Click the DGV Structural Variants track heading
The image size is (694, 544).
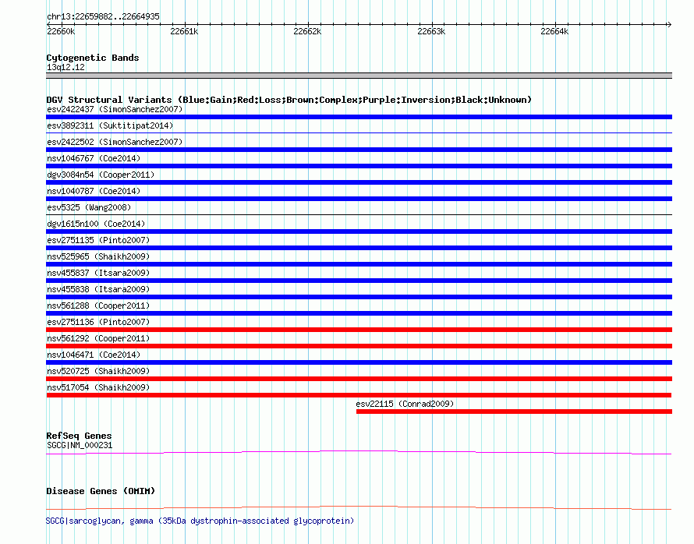(x=289, y=100)
